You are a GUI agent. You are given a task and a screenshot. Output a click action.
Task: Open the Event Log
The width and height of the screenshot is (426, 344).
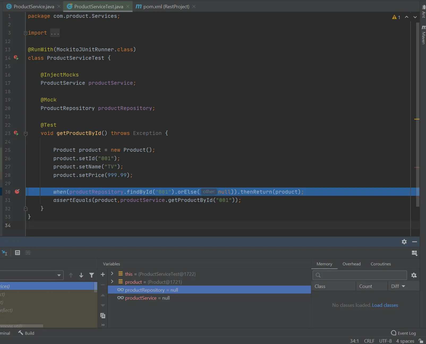click(403, 333)
